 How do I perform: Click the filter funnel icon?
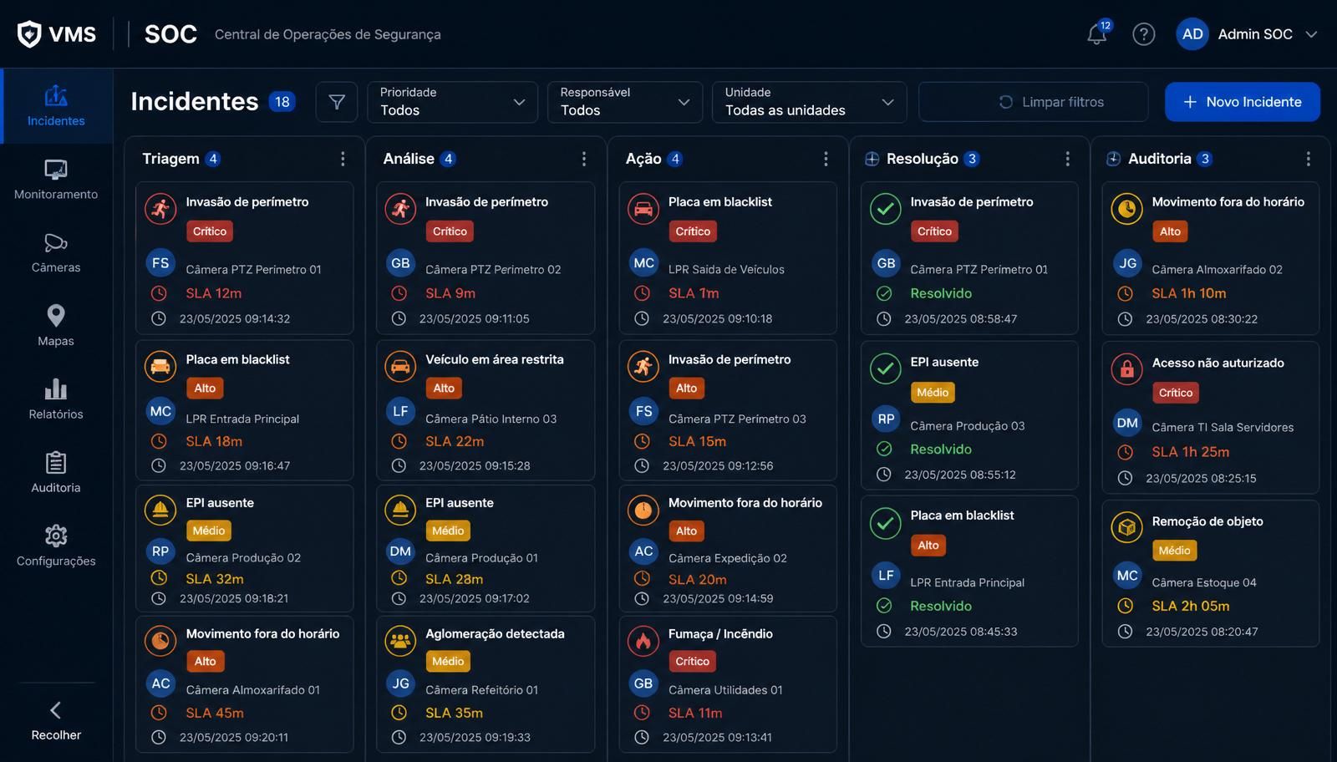[x=337, y=102]
